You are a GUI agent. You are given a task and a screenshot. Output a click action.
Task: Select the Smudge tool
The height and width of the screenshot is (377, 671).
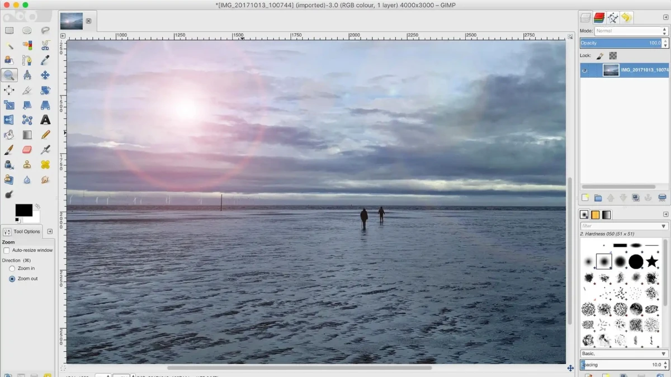coord(45,180)
